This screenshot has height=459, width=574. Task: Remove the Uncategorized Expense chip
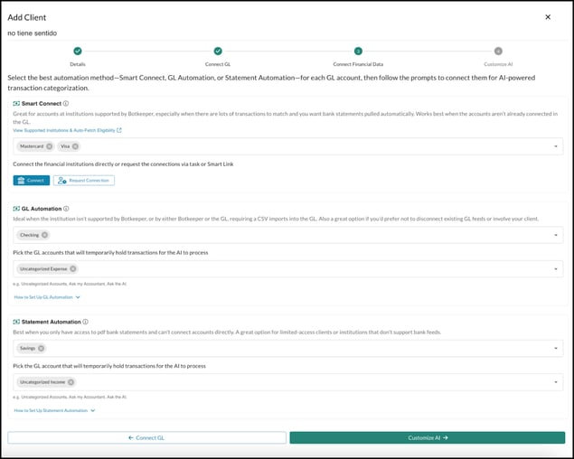point(72,268)
